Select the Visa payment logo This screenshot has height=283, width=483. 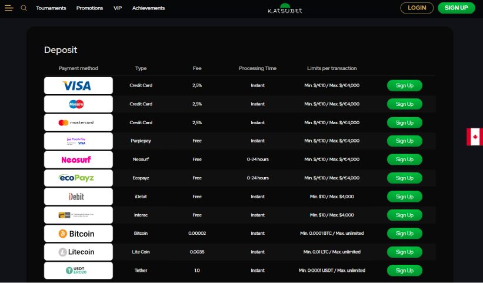[78, 85]
